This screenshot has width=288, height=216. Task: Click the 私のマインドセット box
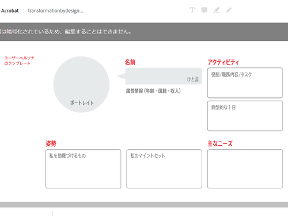point(164,169)
